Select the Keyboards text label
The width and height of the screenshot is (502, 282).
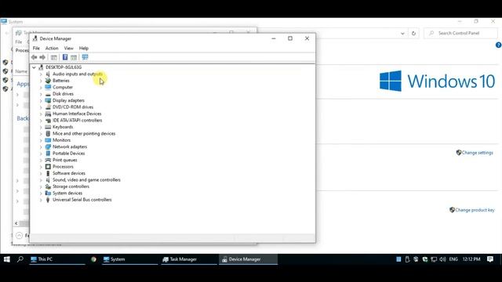[x=63, y=127]
